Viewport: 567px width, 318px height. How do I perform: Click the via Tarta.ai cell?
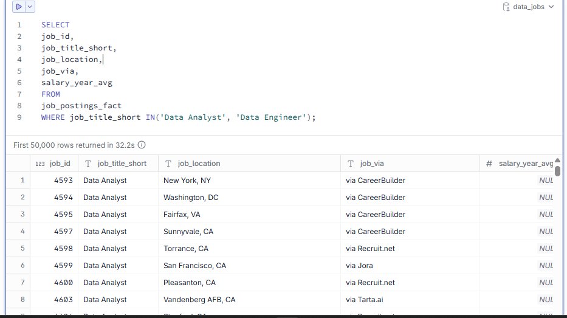(x=410, y=300)
